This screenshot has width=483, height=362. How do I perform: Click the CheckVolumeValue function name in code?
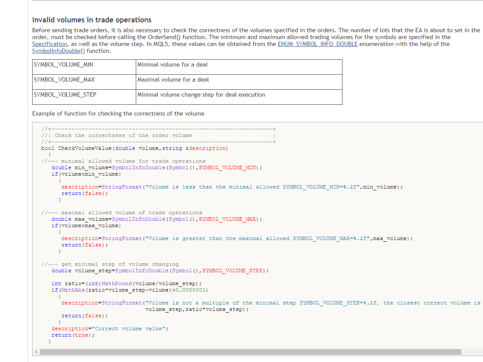[85, 148]
